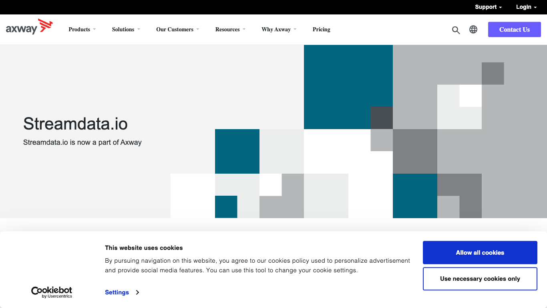Expand the Solutions menu
This screenshot has width=547, height=308.
pos(126,29)
